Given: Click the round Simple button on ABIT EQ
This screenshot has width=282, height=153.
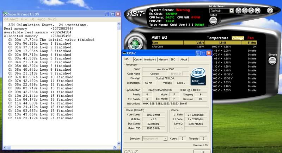Looking at the screenshot, I should tap(272, 60).
